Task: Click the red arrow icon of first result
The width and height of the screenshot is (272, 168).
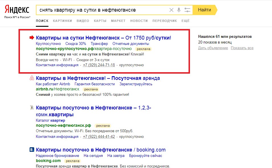Action: point(32,38)
